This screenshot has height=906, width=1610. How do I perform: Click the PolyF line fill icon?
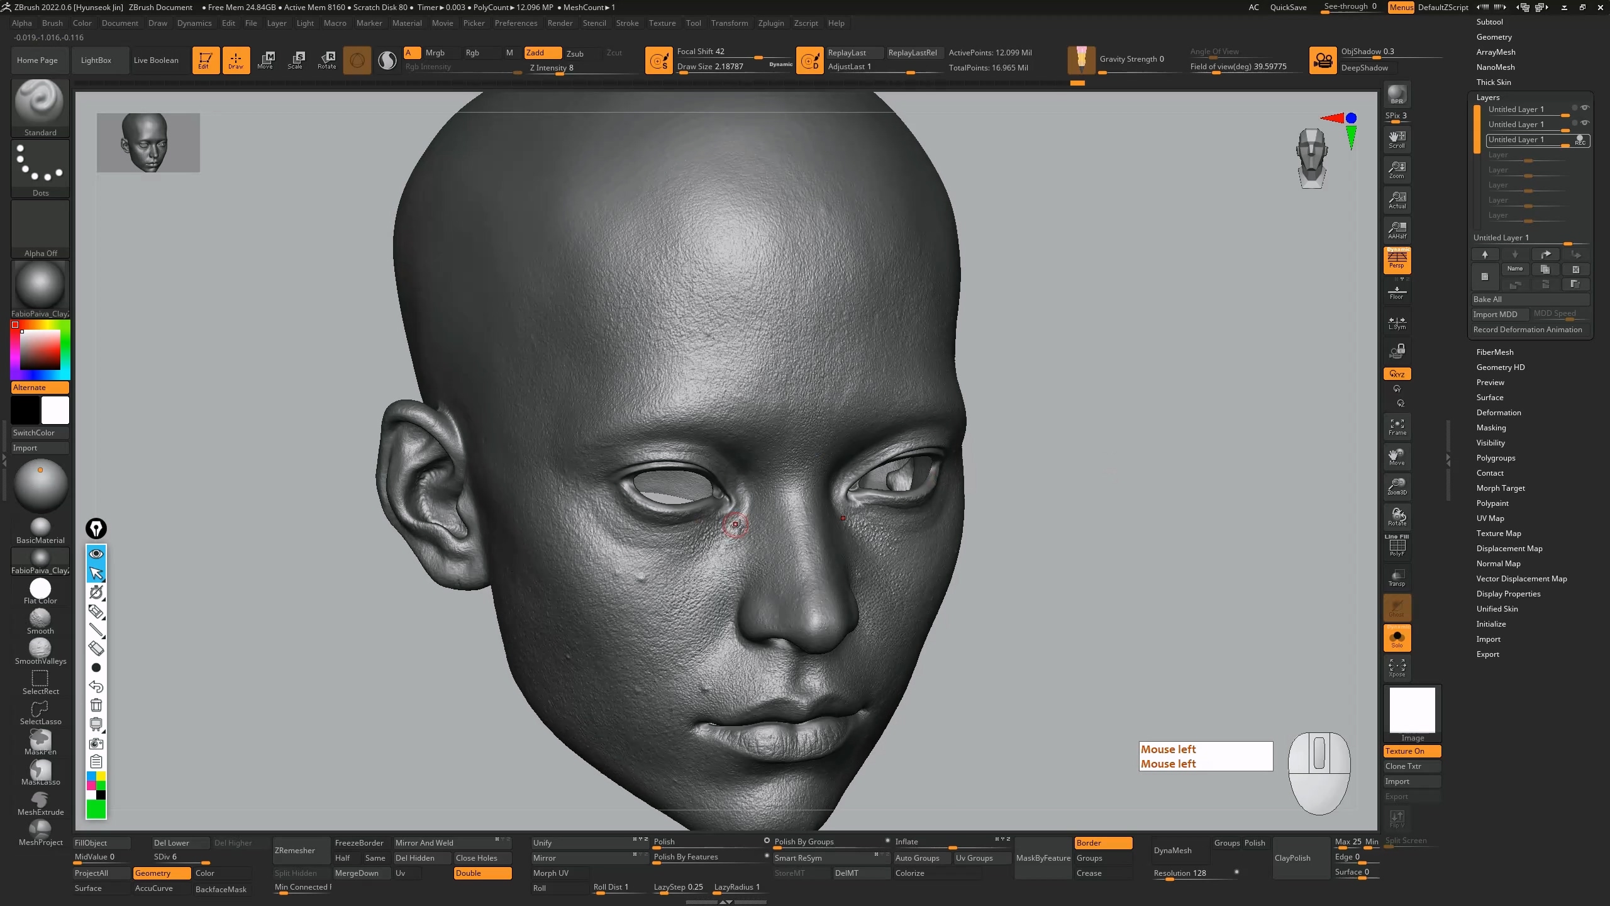tap(1397, 546)
